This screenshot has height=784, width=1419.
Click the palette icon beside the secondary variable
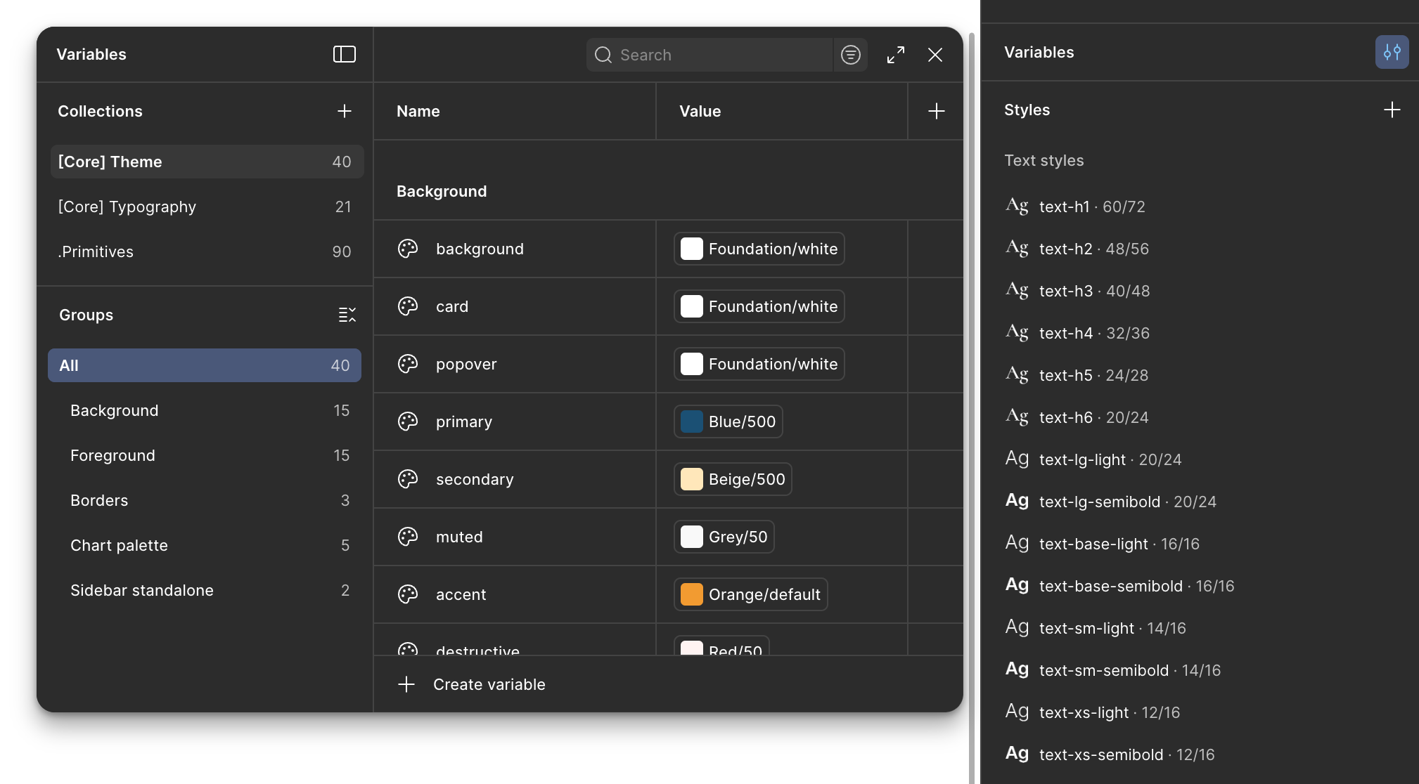tap(408, 479)
